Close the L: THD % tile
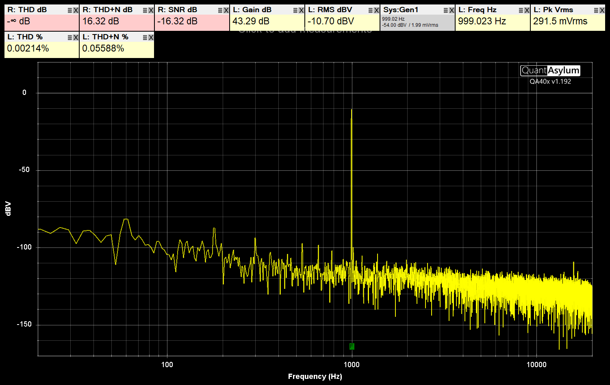610x385 pixels. tap(76, 38)
